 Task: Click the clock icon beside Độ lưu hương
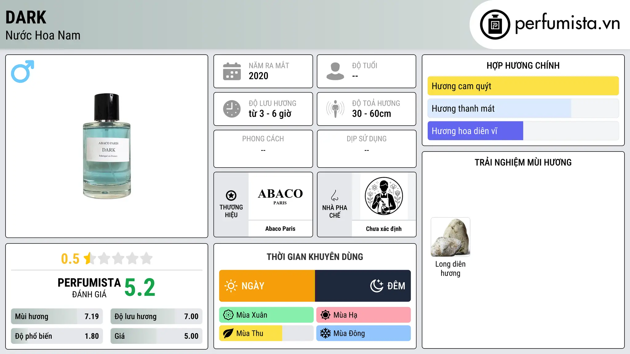tap(232, 109)
